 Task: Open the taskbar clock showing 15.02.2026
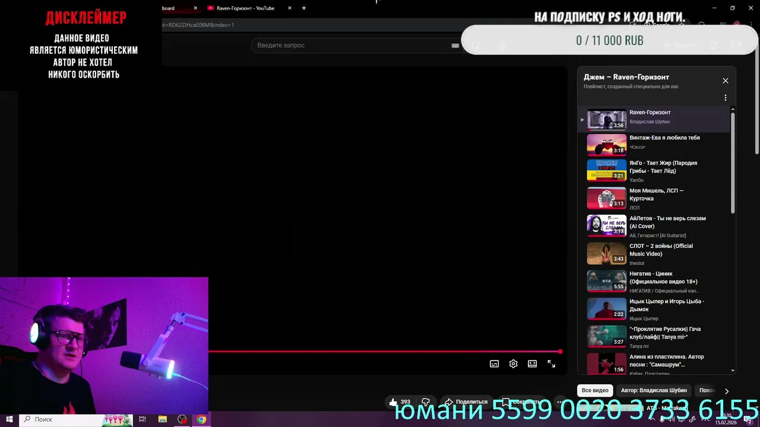tap(726, 419)
